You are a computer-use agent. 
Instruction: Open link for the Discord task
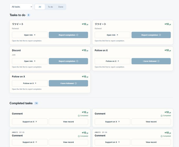30,61
